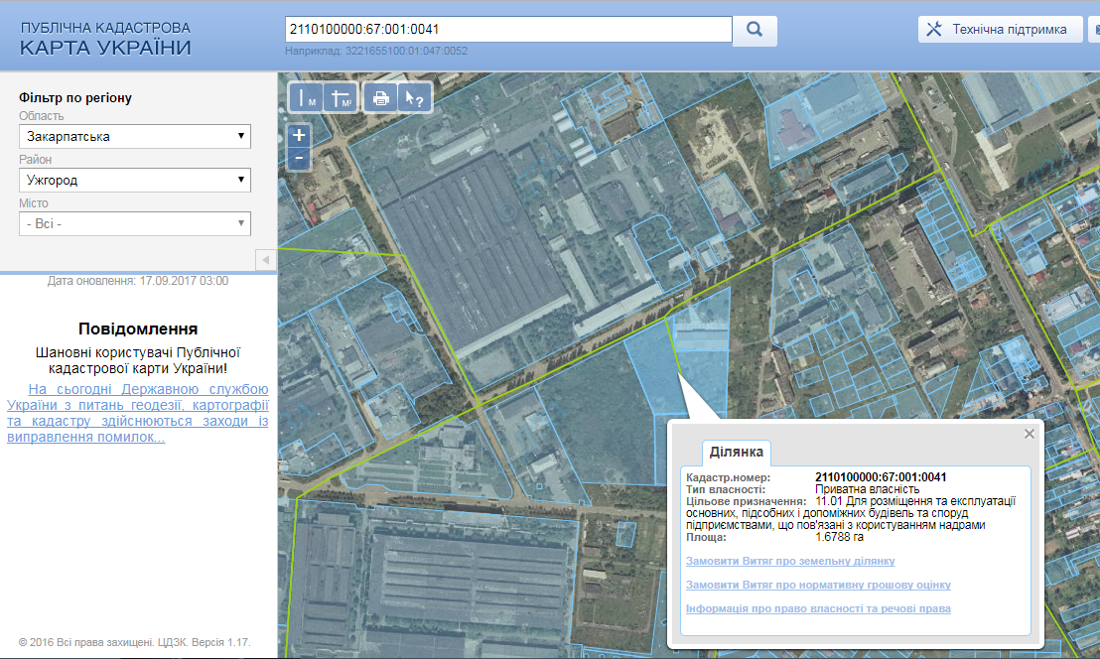The image size is (1100, 659).
Task: Select the Ділянка tab in popup
Action: tap(736, 453)
